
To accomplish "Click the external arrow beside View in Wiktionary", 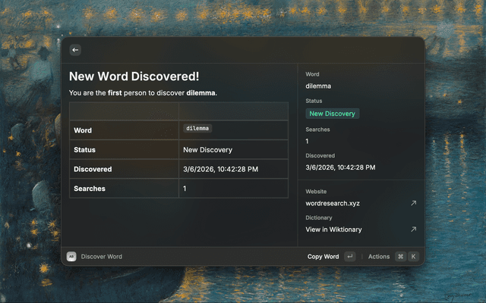I will (413, 230).
